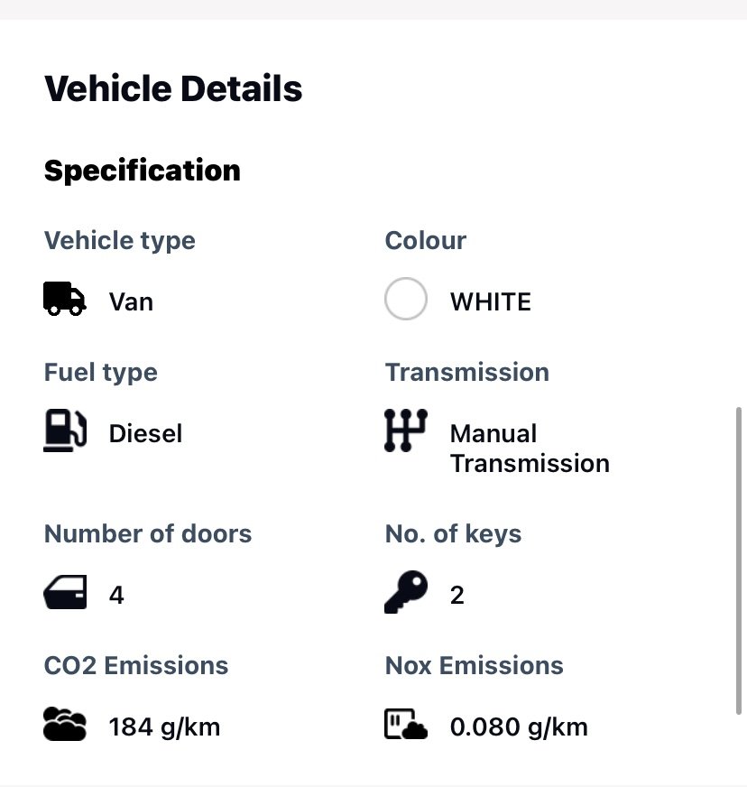Click the Manual Transmission value text
The width and height of the screenshot is (747, 796).
(x=530, y=449)
